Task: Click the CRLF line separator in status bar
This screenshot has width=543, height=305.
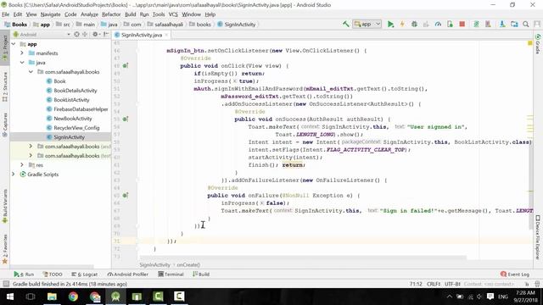Action: pos(434,284)
